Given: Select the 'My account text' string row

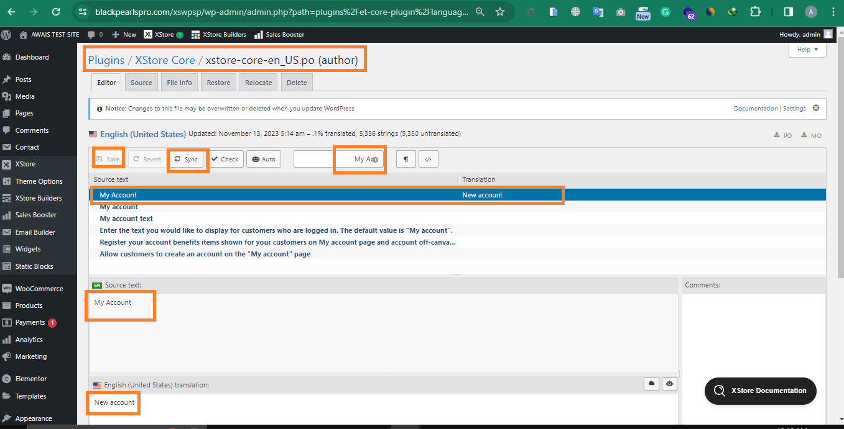Looking at the screenshot, I should pyautogui.click(x=457, y=219).
